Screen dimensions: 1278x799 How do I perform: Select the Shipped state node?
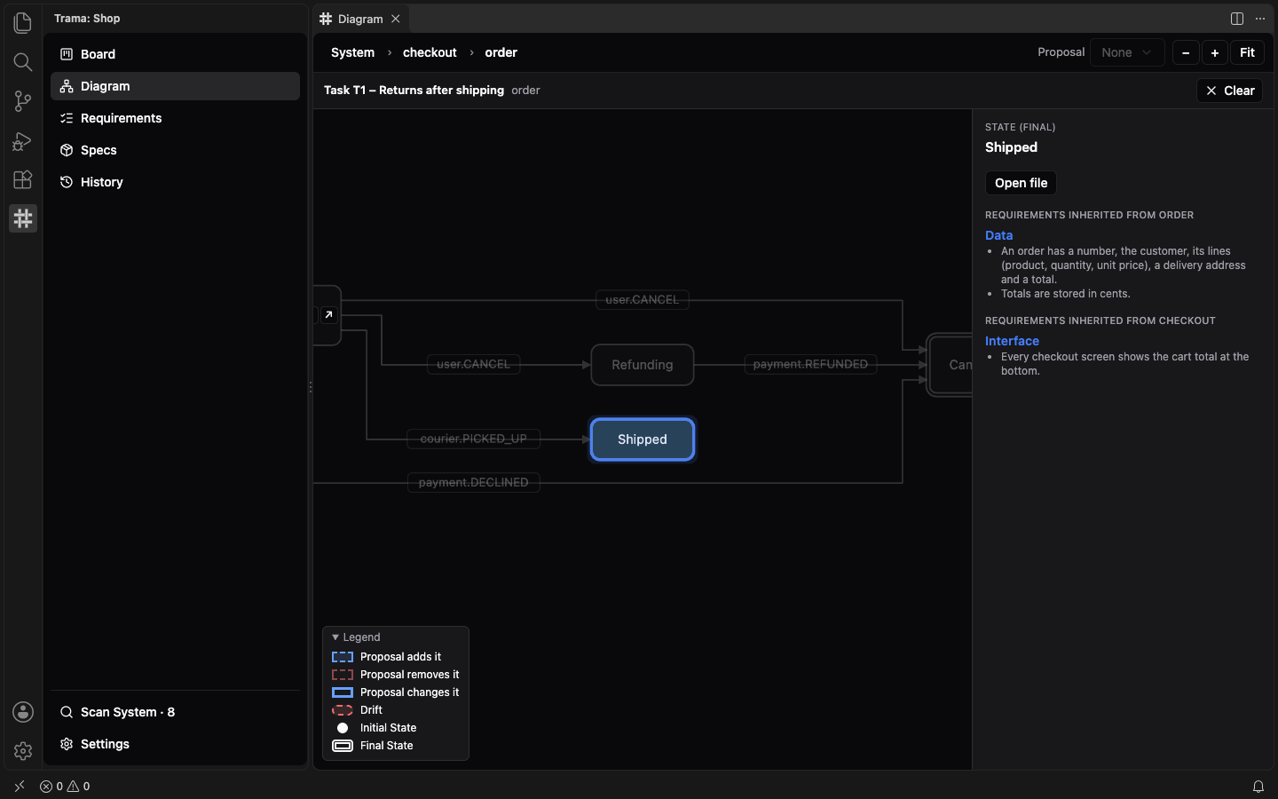pyautogui.click(x=643, y=439)
